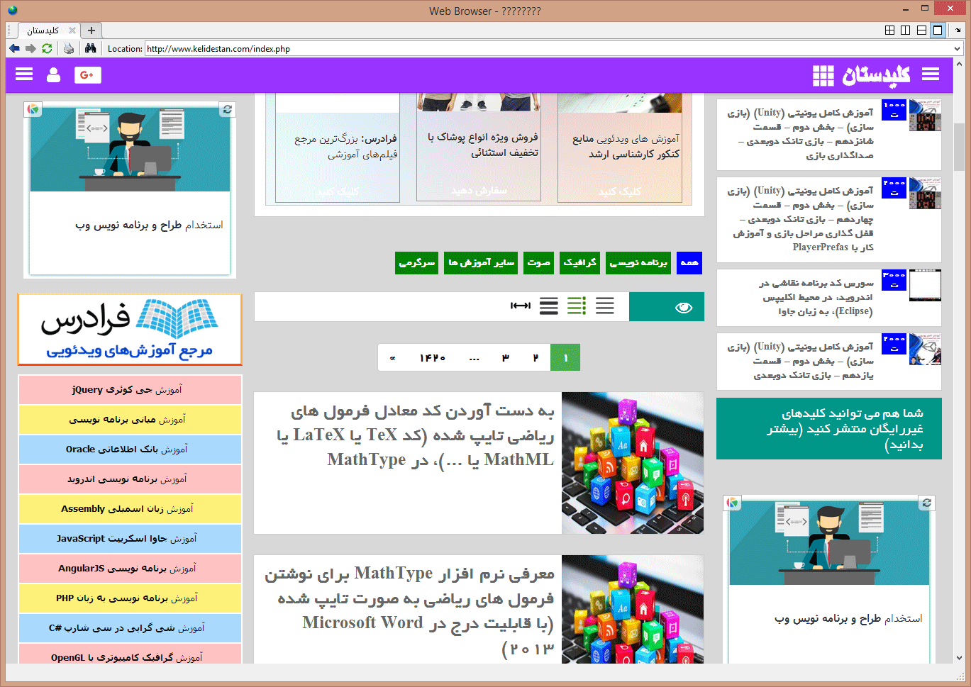The width and height of the screenshot is (971, 687).
Task: Switch to vertical split view layout
Action: point(906,30)
